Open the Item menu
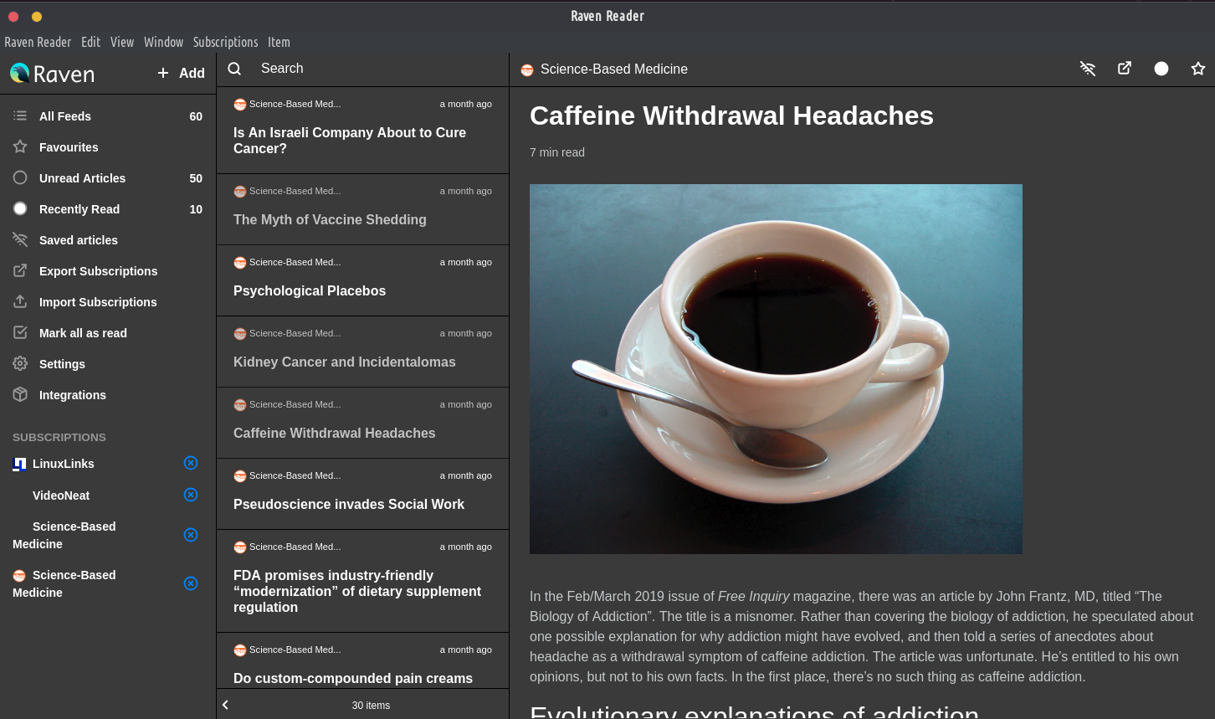 279,42
